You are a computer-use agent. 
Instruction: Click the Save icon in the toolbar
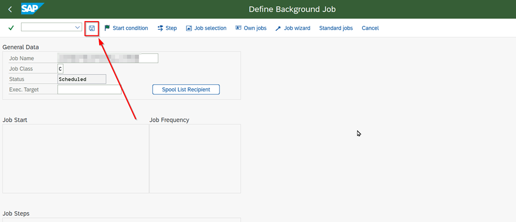[91, 28]
